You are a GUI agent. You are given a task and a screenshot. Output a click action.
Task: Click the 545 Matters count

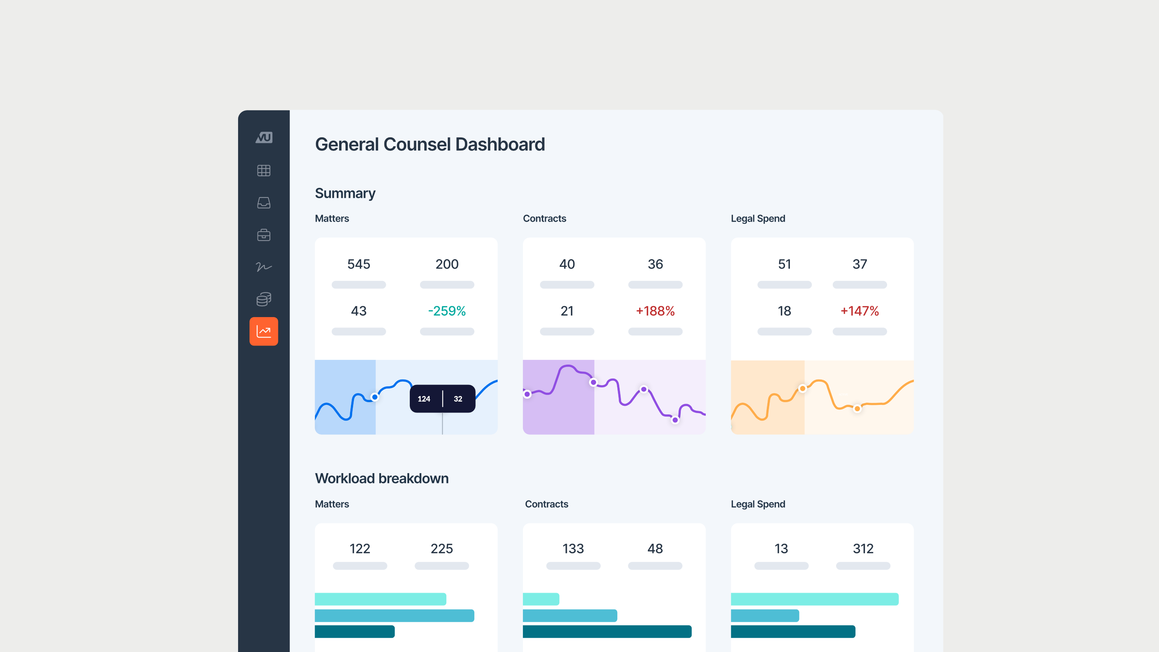click(358, 264)
